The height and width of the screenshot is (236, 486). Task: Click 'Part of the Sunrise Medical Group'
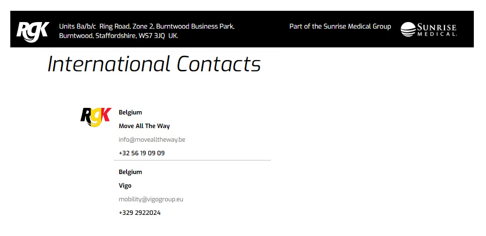coord(340,26)
